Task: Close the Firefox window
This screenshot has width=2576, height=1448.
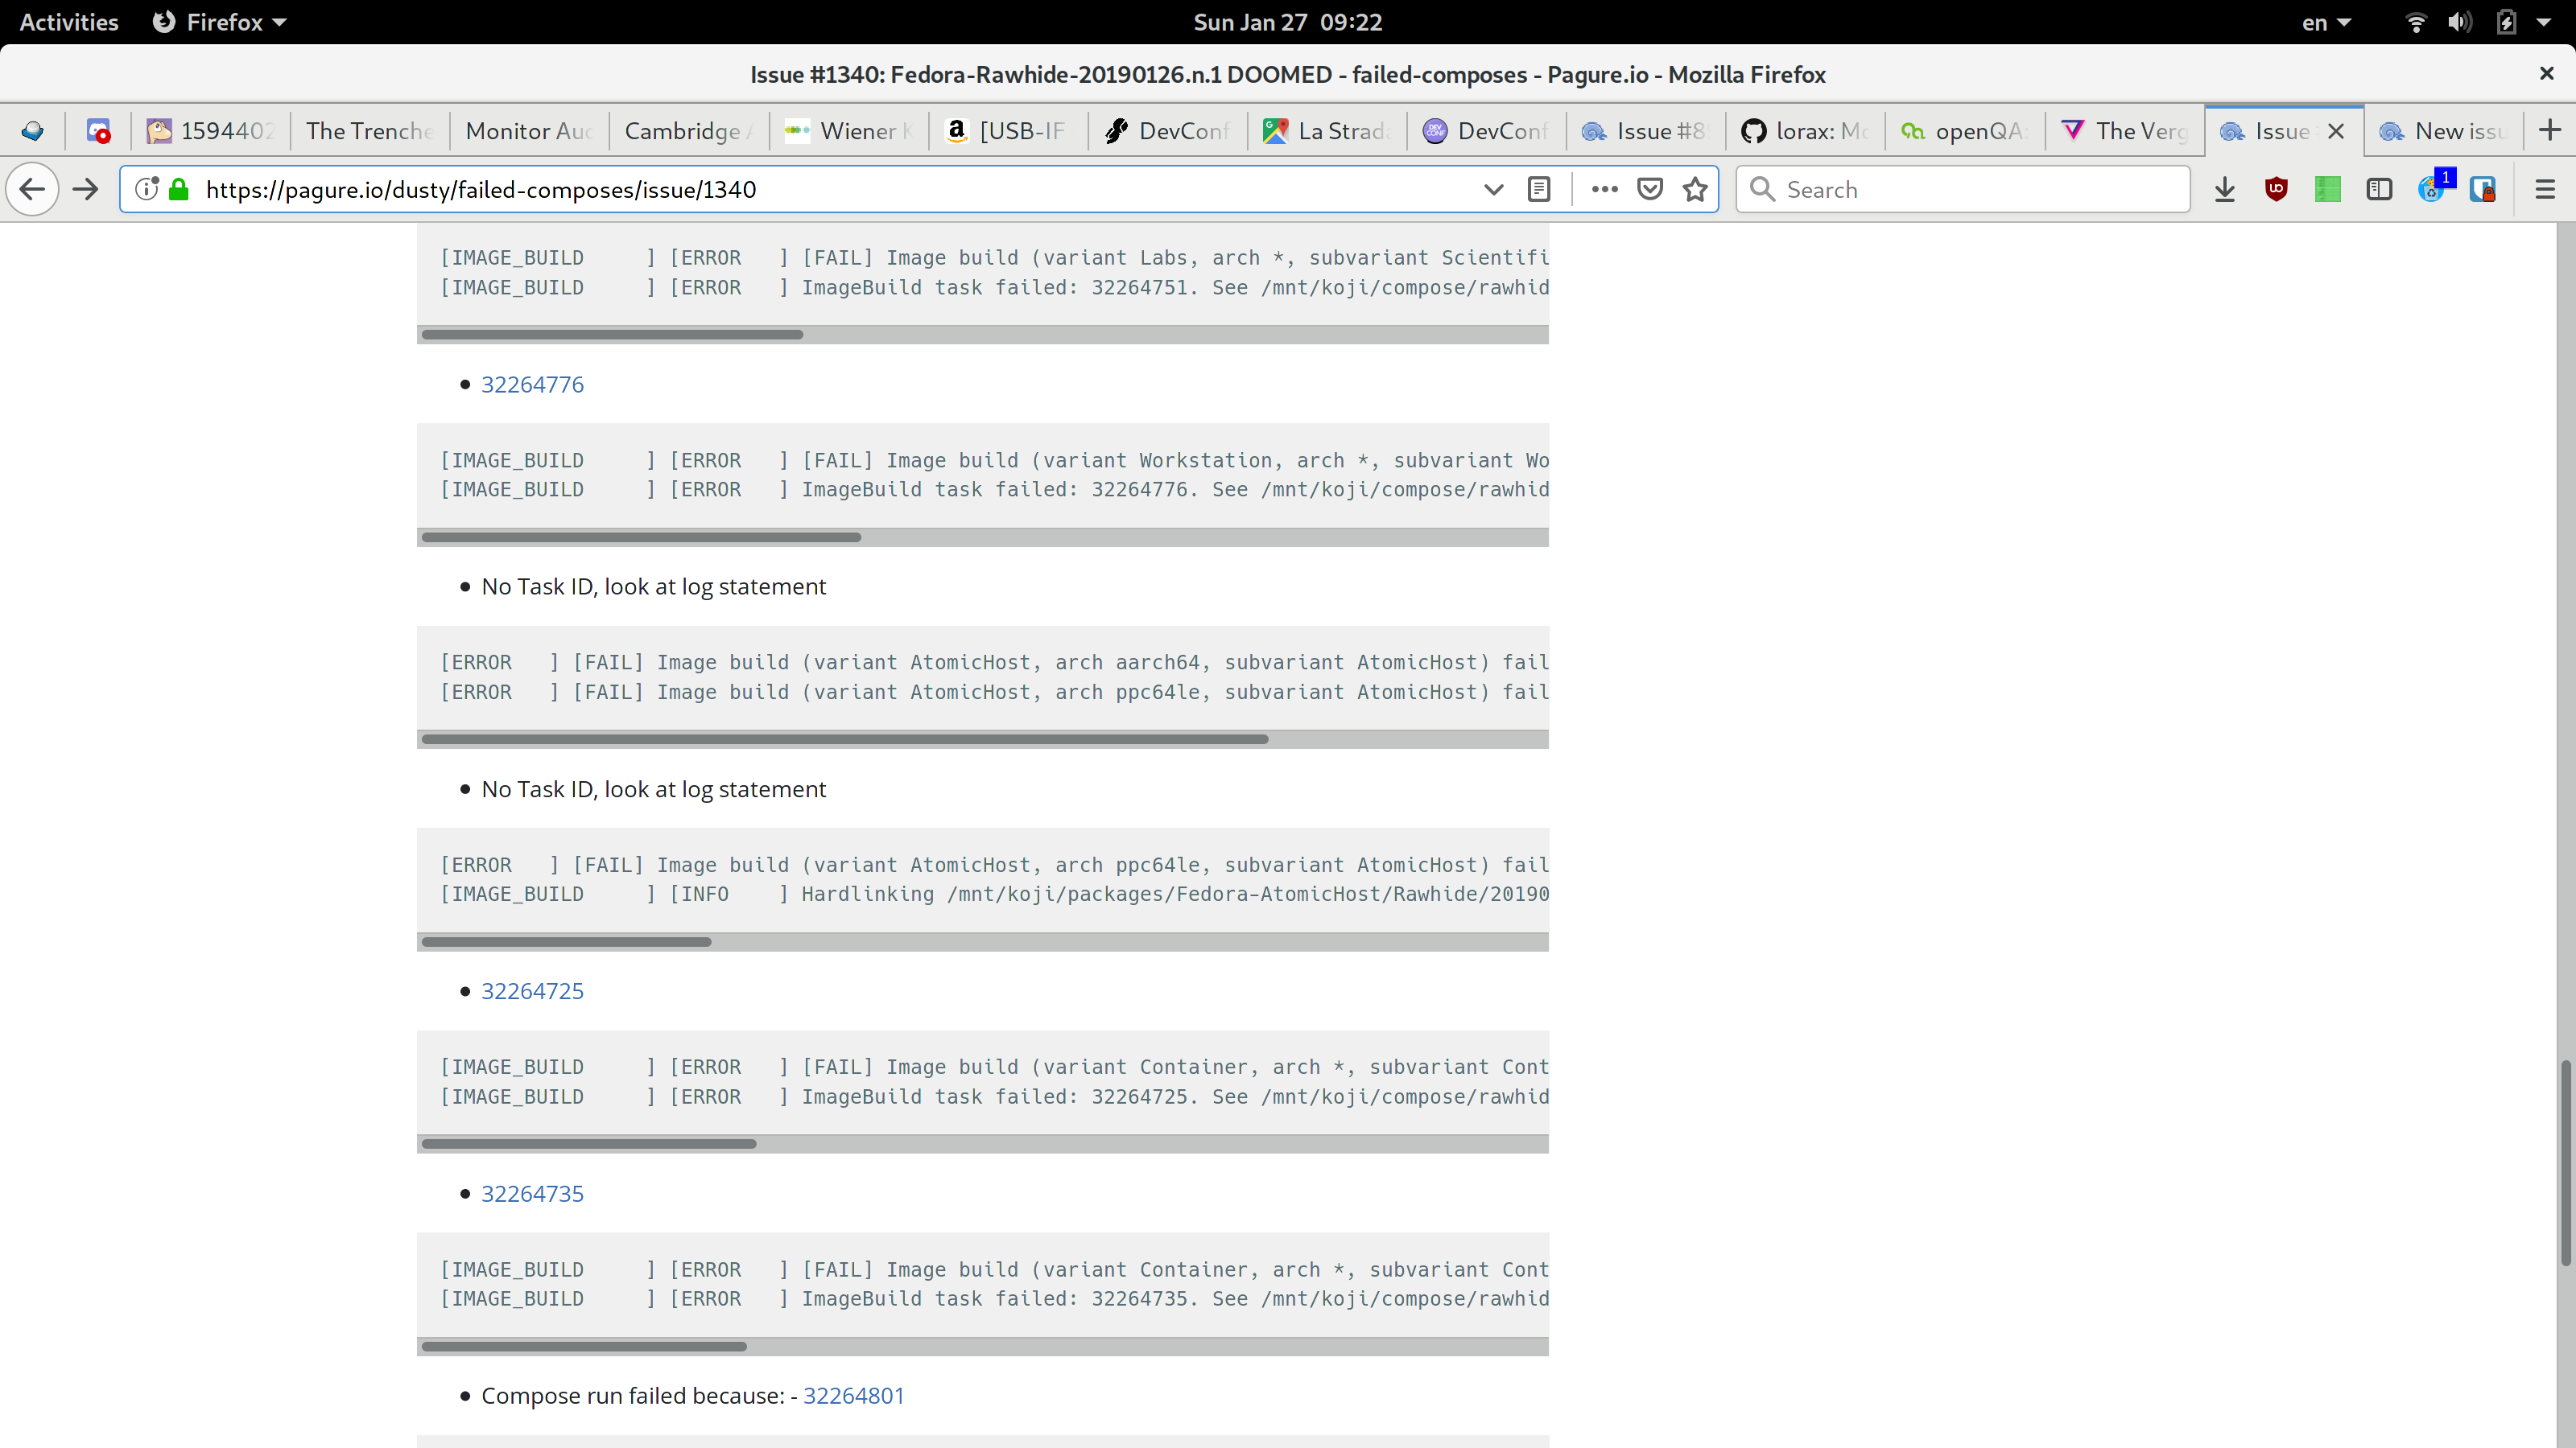Action: point(2546,74)
